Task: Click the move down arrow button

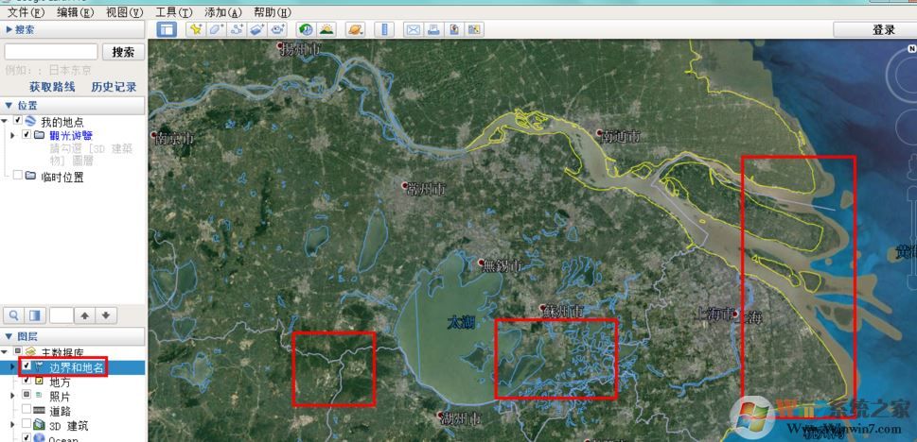Action: click(x=106, y=315)
